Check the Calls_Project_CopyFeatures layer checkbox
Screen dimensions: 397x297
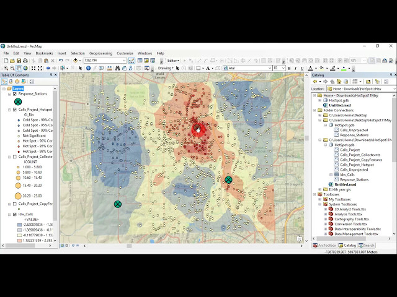click(15, 204)
